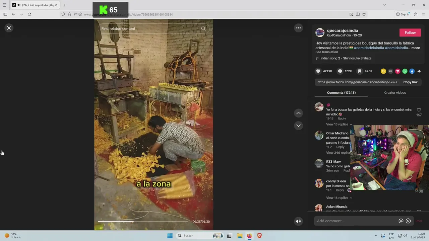Go to the previous video with the up arrow
This screenshot has height=241, width=429.
298,113
